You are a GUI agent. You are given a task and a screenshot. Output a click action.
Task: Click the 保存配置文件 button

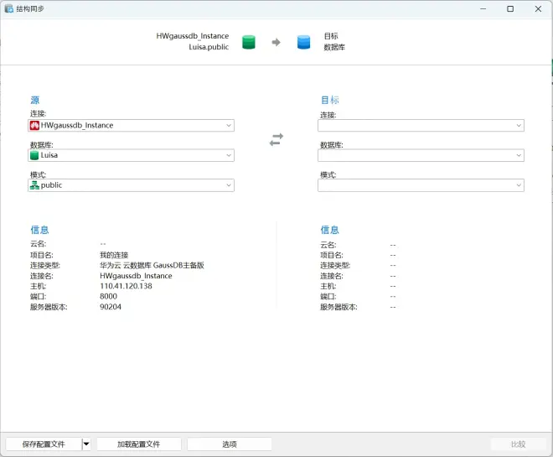44,444
